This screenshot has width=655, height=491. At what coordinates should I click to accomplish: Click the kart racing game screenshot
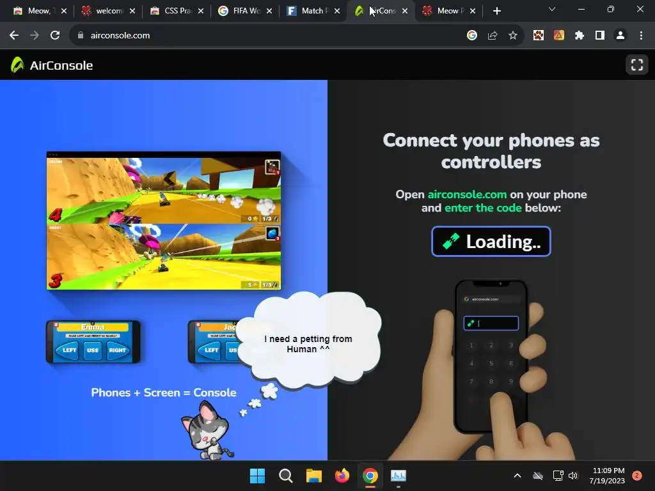click(163, 221)
